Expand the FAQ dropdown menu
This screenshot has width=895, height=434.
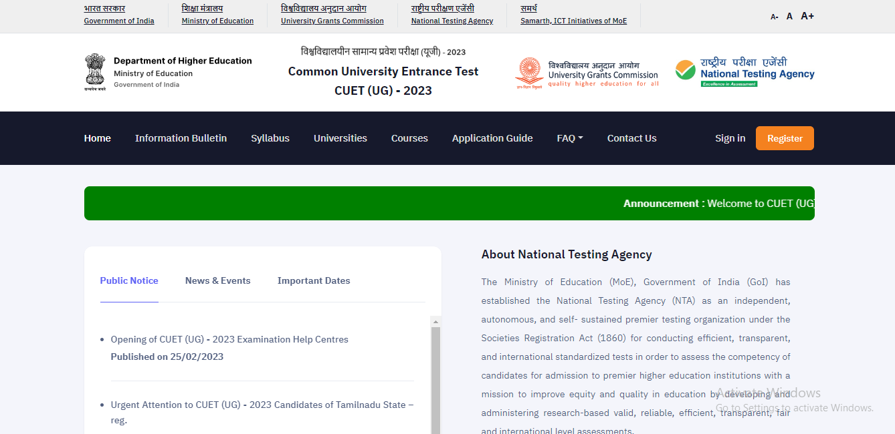(570, 138)
